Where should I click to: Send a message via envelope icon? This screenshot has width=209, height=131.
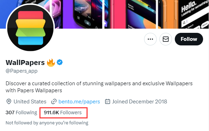pyautogui.click(x=166, y=39)
